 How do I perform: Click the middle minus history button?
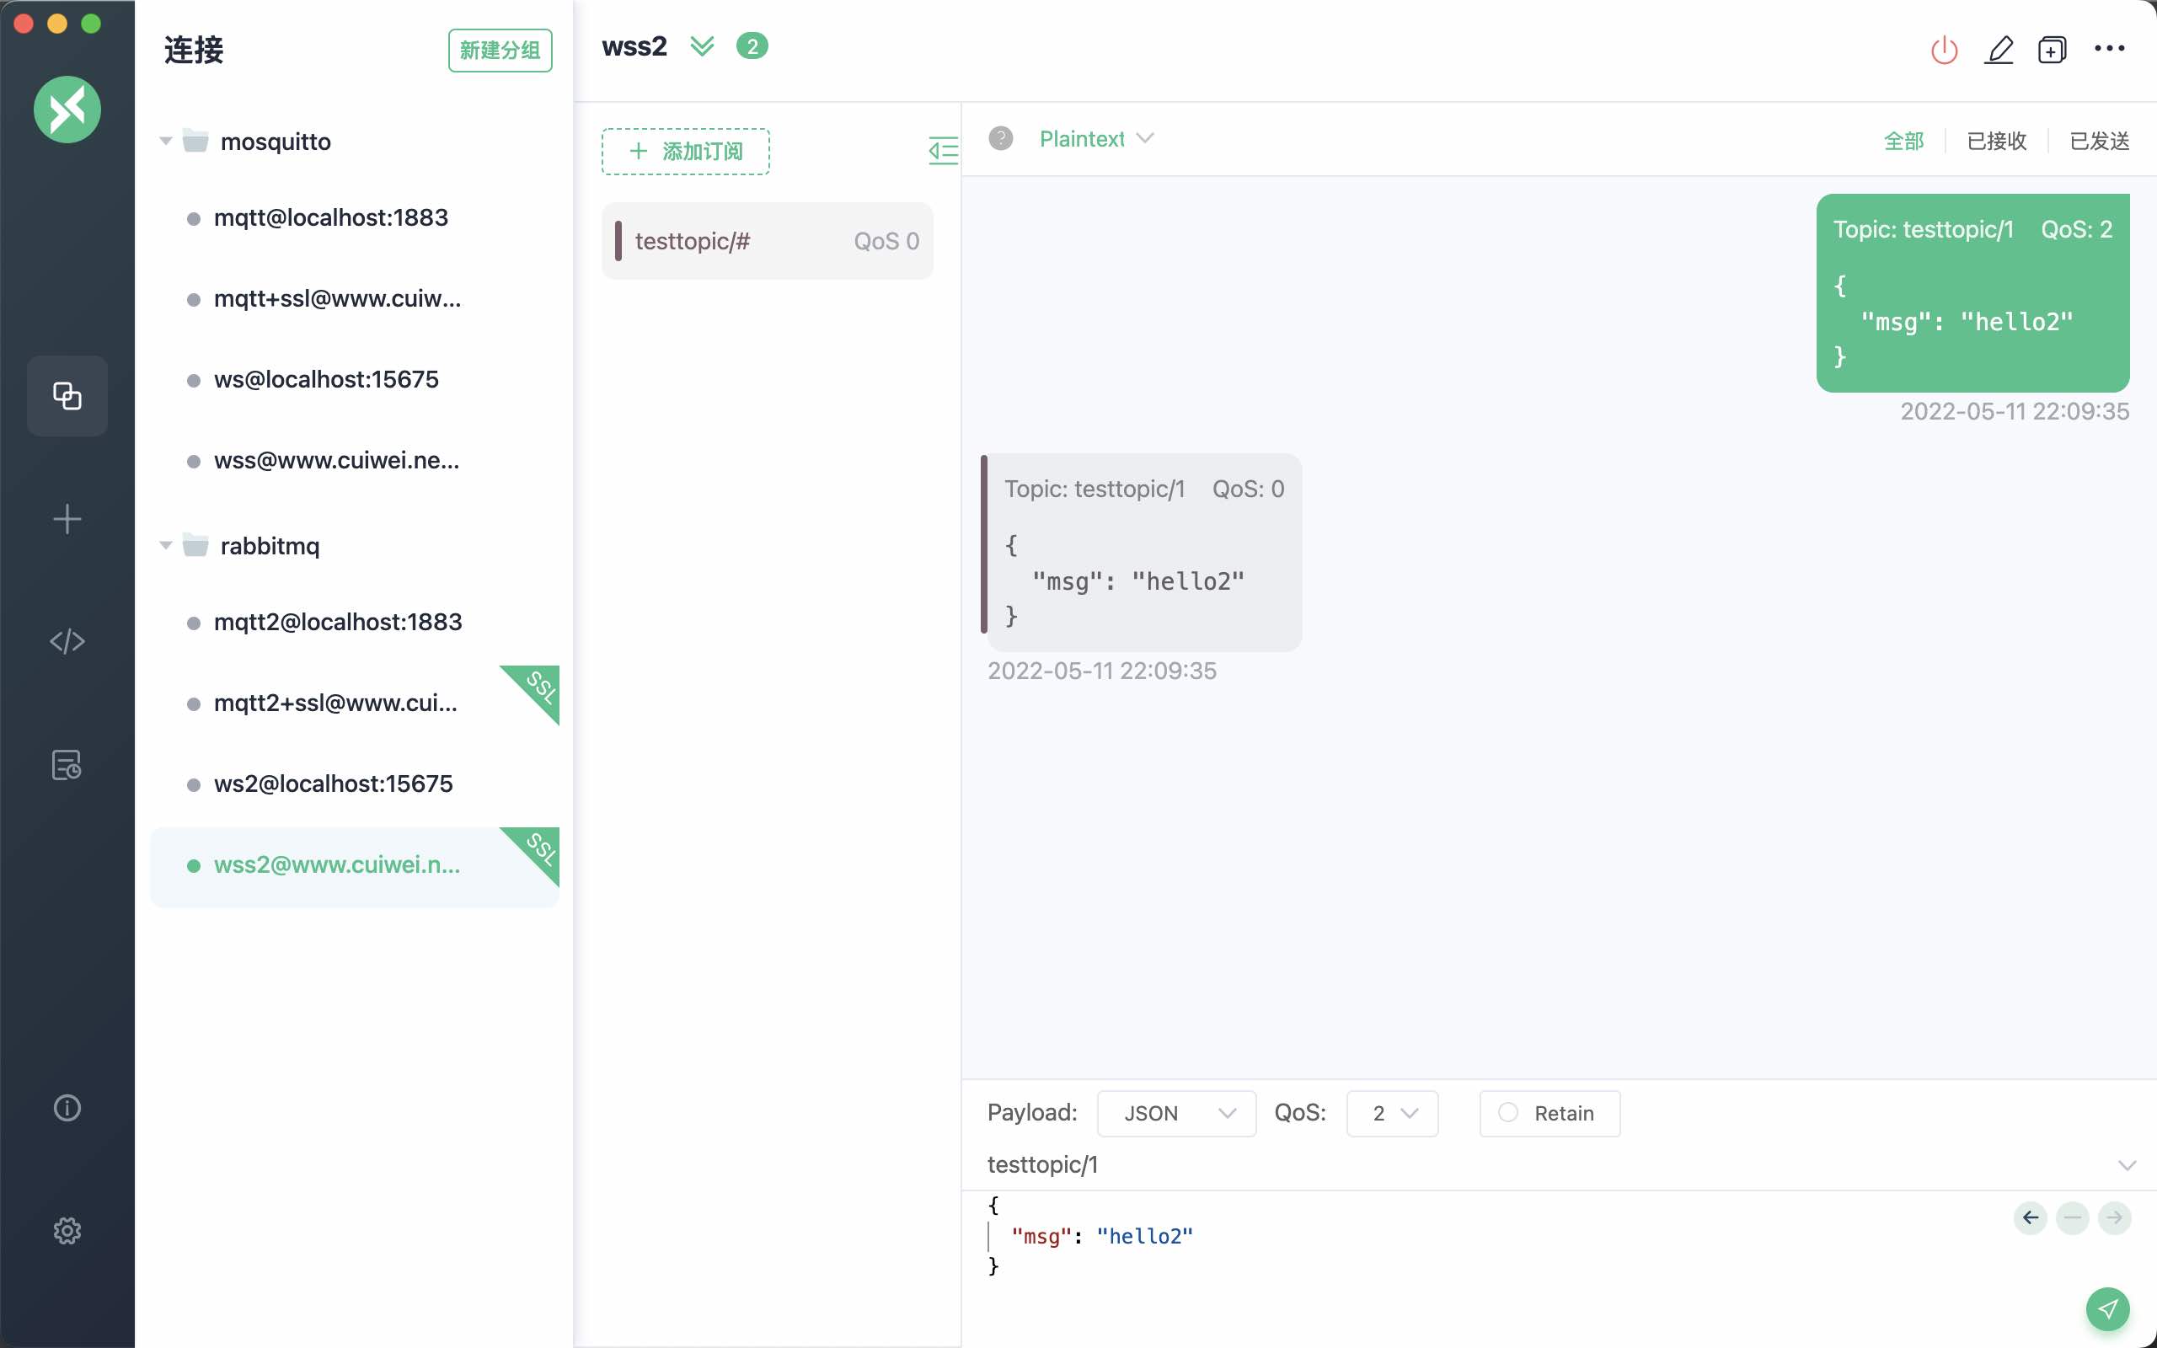coord(2073,1217)
